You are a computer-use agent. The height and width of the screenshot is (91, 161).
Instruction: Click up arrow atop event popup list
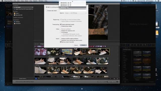coord(72,1)
